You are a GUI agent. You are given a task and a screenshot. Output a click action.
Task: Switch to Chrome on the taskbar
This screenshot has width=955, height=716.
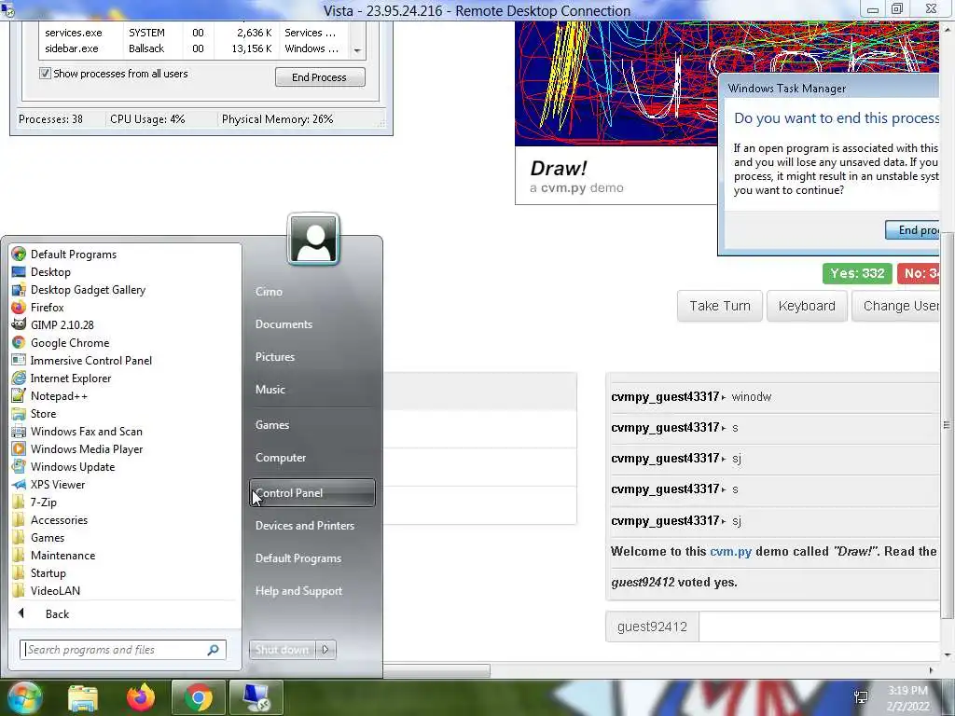pos(198,697)
